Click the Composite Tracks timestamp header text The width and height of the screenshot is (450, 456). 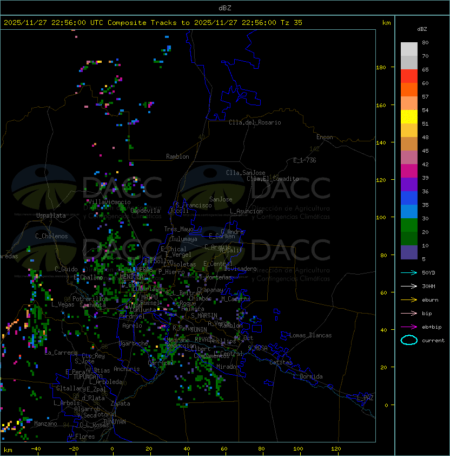point(153,23)
